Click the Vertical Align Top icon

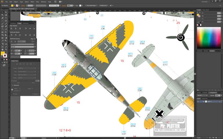tap(26, 28)
